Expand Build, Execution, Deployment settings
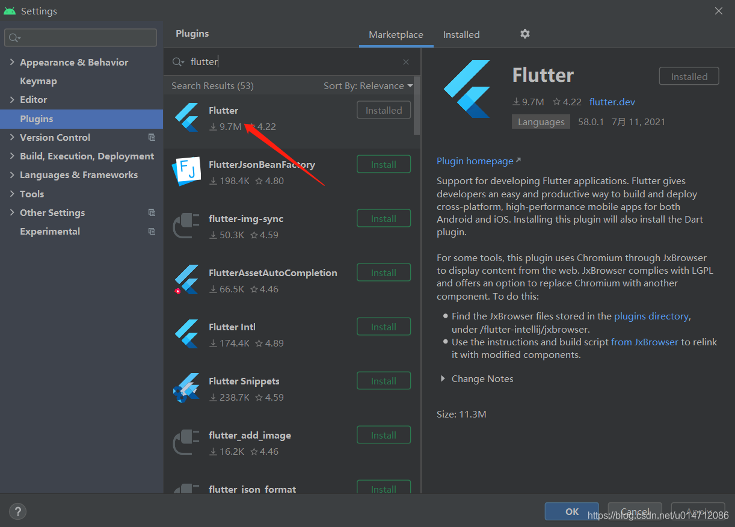 pos(12,156)
